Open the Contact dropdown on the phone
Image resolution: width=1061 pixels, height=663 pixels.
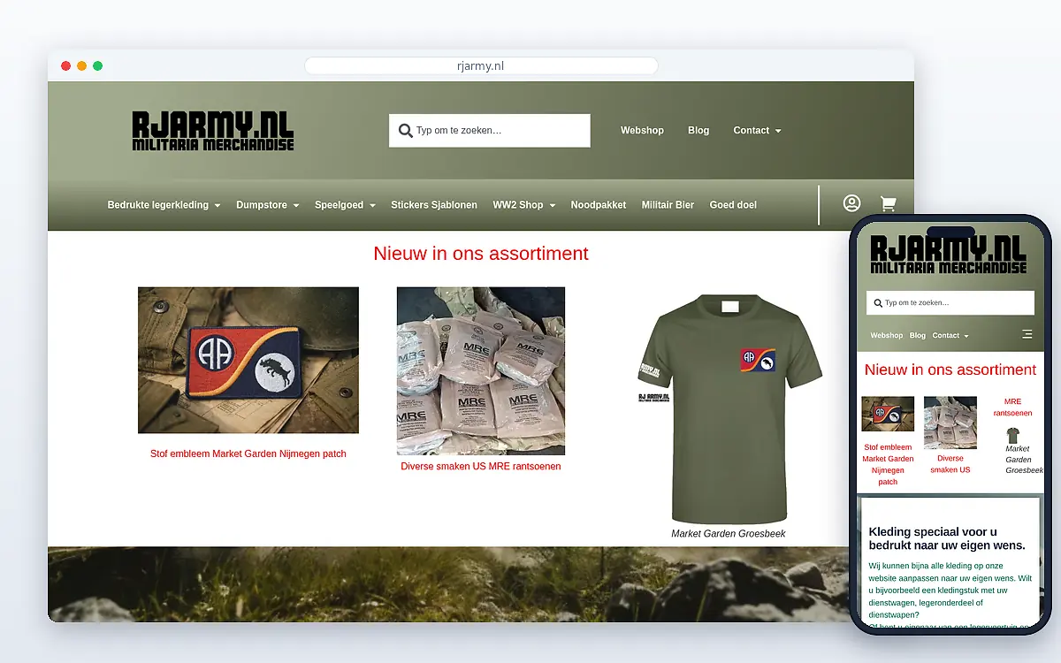(950, 336)
